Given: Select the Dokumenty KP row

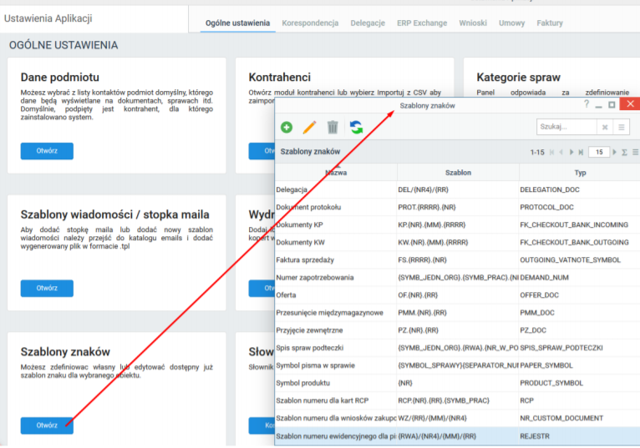Looking at the screenshot, I should 458,225.
